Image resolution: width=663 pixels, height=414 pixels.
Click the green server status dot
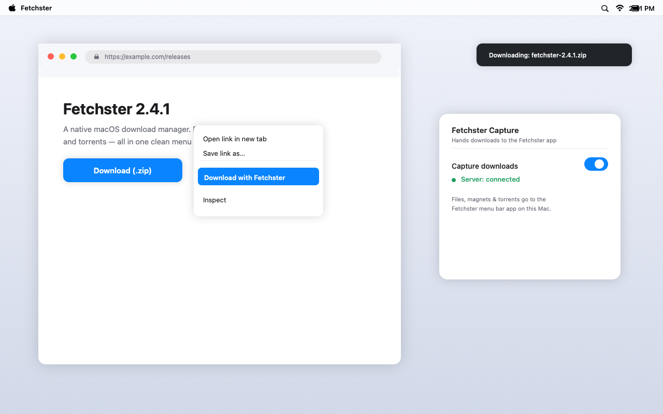tap(454, 180)
